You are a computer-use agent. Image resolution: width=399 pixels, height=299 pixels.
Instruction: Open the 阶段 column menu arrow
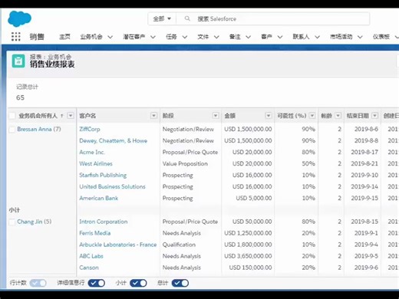pos(216,116)
